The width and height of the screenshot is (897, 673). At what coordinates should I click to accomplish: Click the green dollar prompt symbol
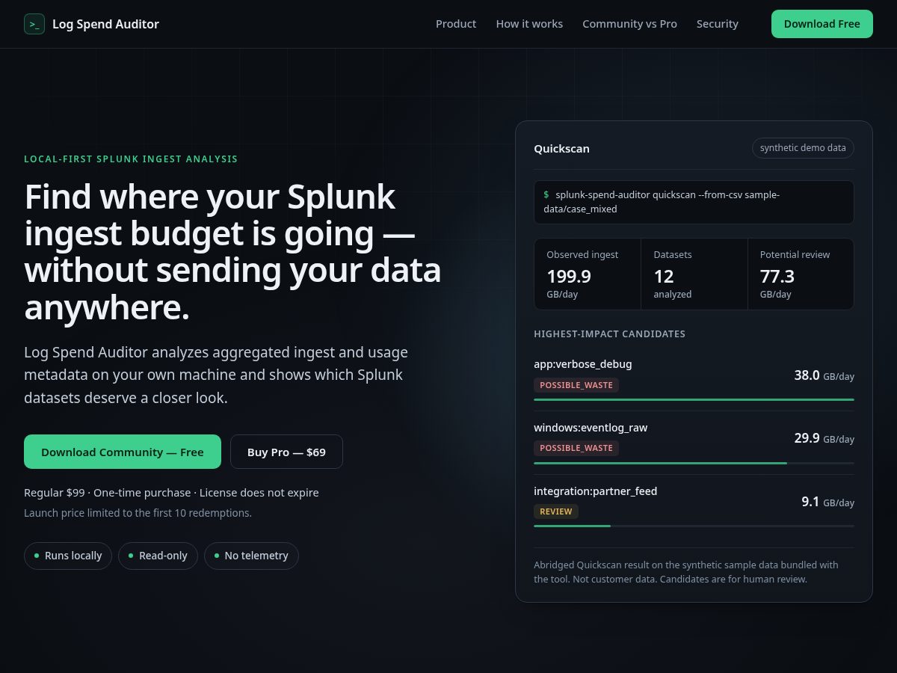point(546,194)
